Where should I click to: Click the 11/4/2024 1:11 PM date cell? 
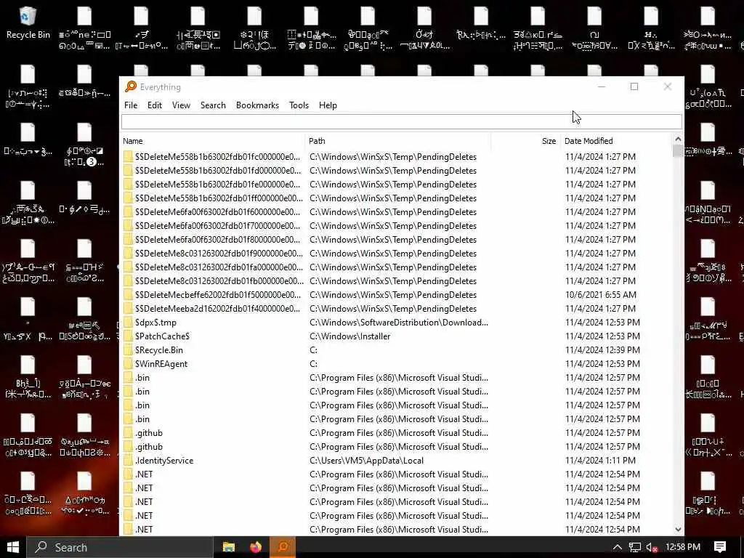pyautogui.click(x=600, y=461)
